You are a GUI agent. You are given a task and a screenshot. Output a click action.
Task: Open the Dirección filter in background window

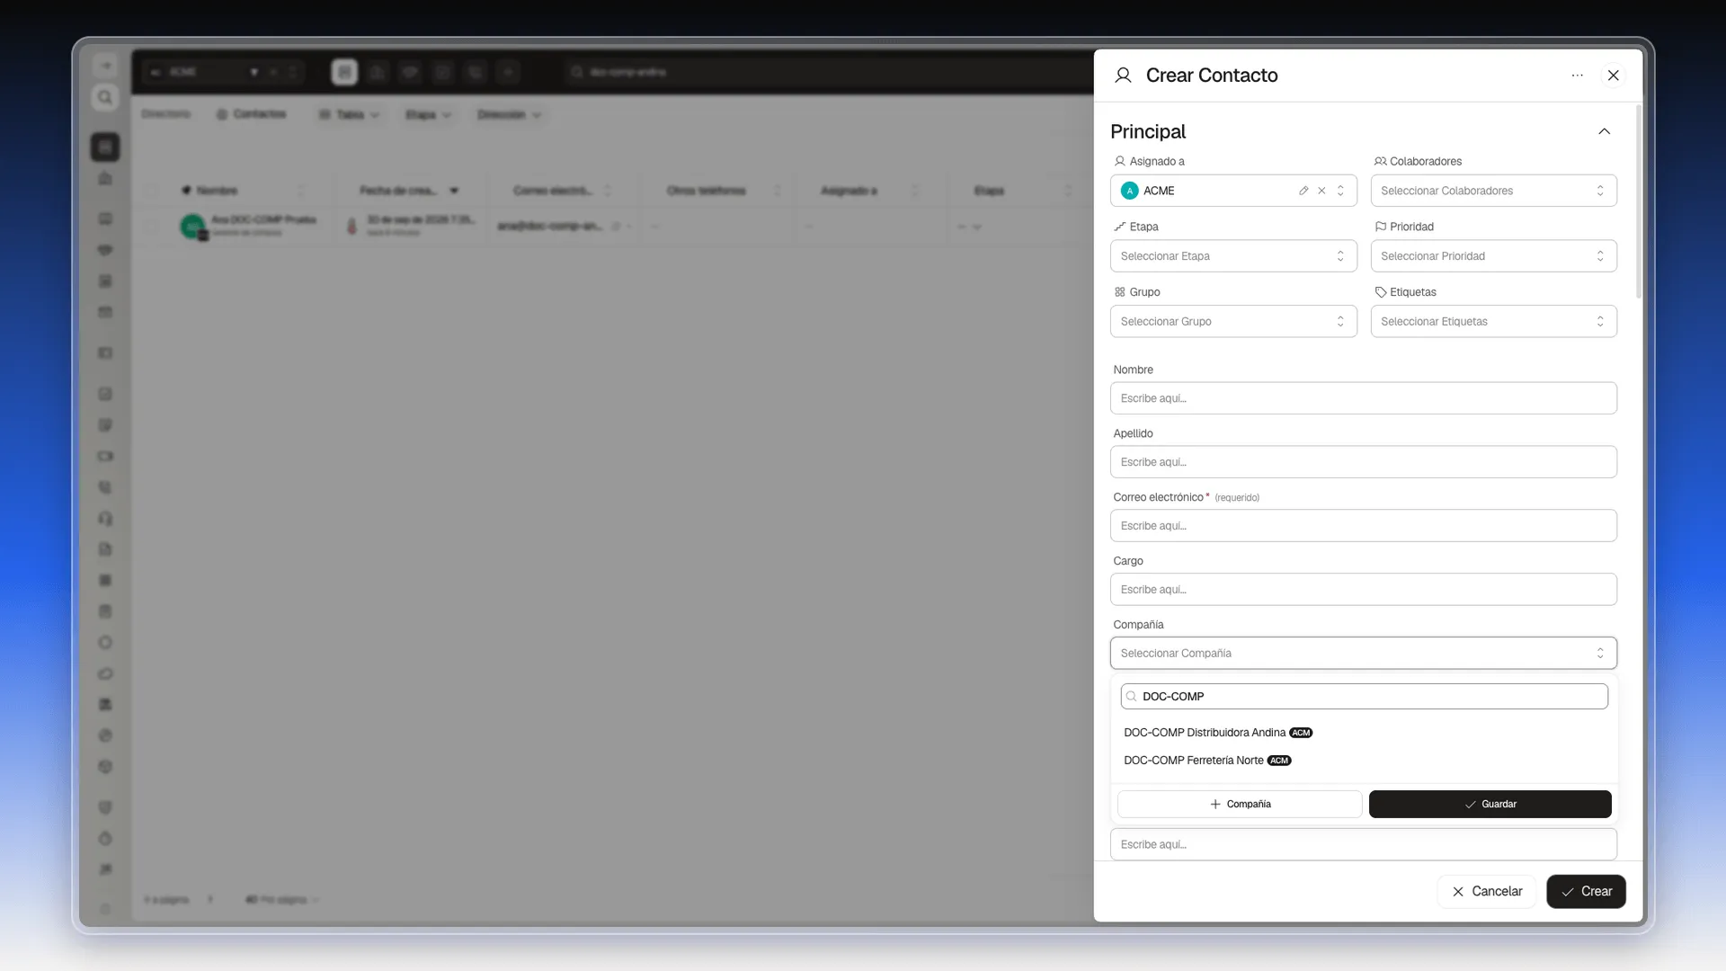point(509,115)
